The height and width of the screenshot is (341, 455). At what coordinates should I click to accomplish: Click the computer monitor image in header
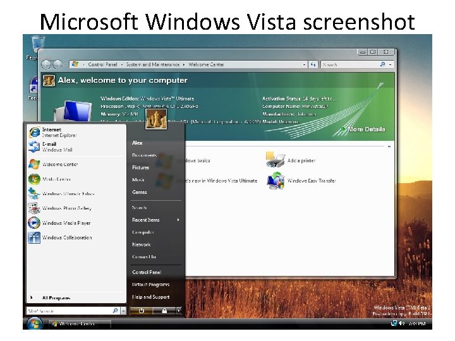pyautogui.click(x=74, y=111)
